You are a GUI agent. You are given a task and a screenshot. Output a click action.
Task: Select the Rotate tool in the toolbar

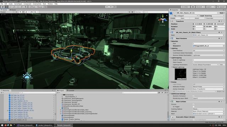click(10, 7)
